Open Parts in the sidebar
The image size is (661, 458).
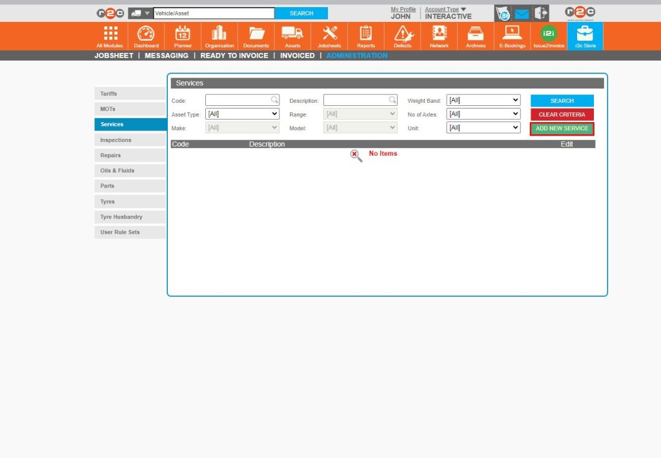point(130,186)
